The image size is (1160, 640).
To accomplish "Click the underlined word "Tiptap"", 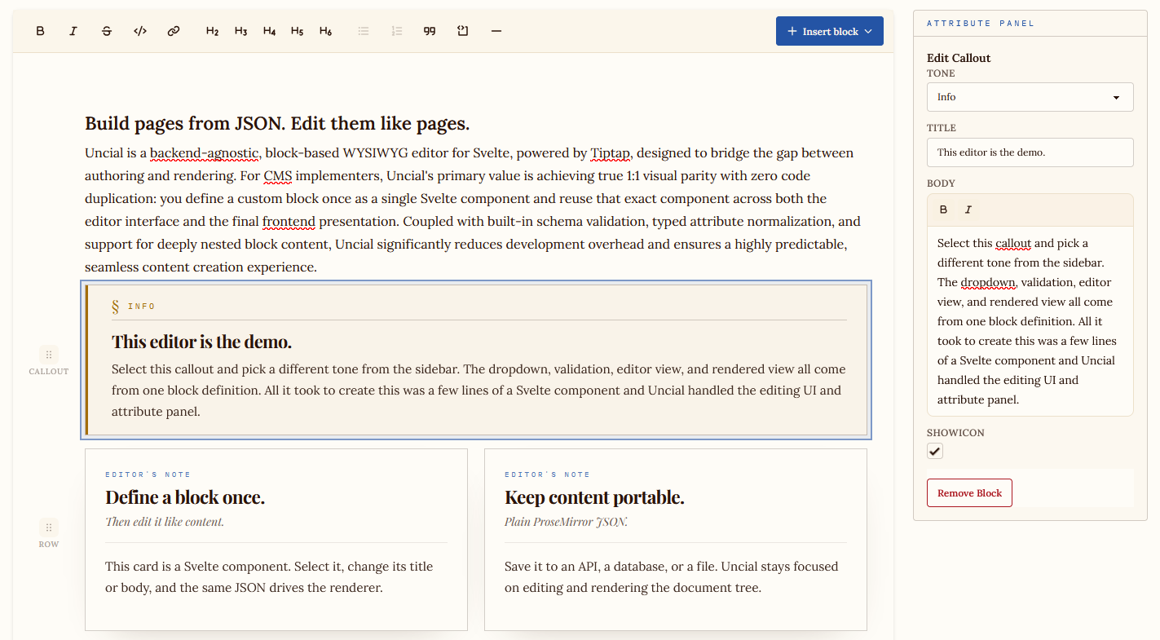I will 611,152.
